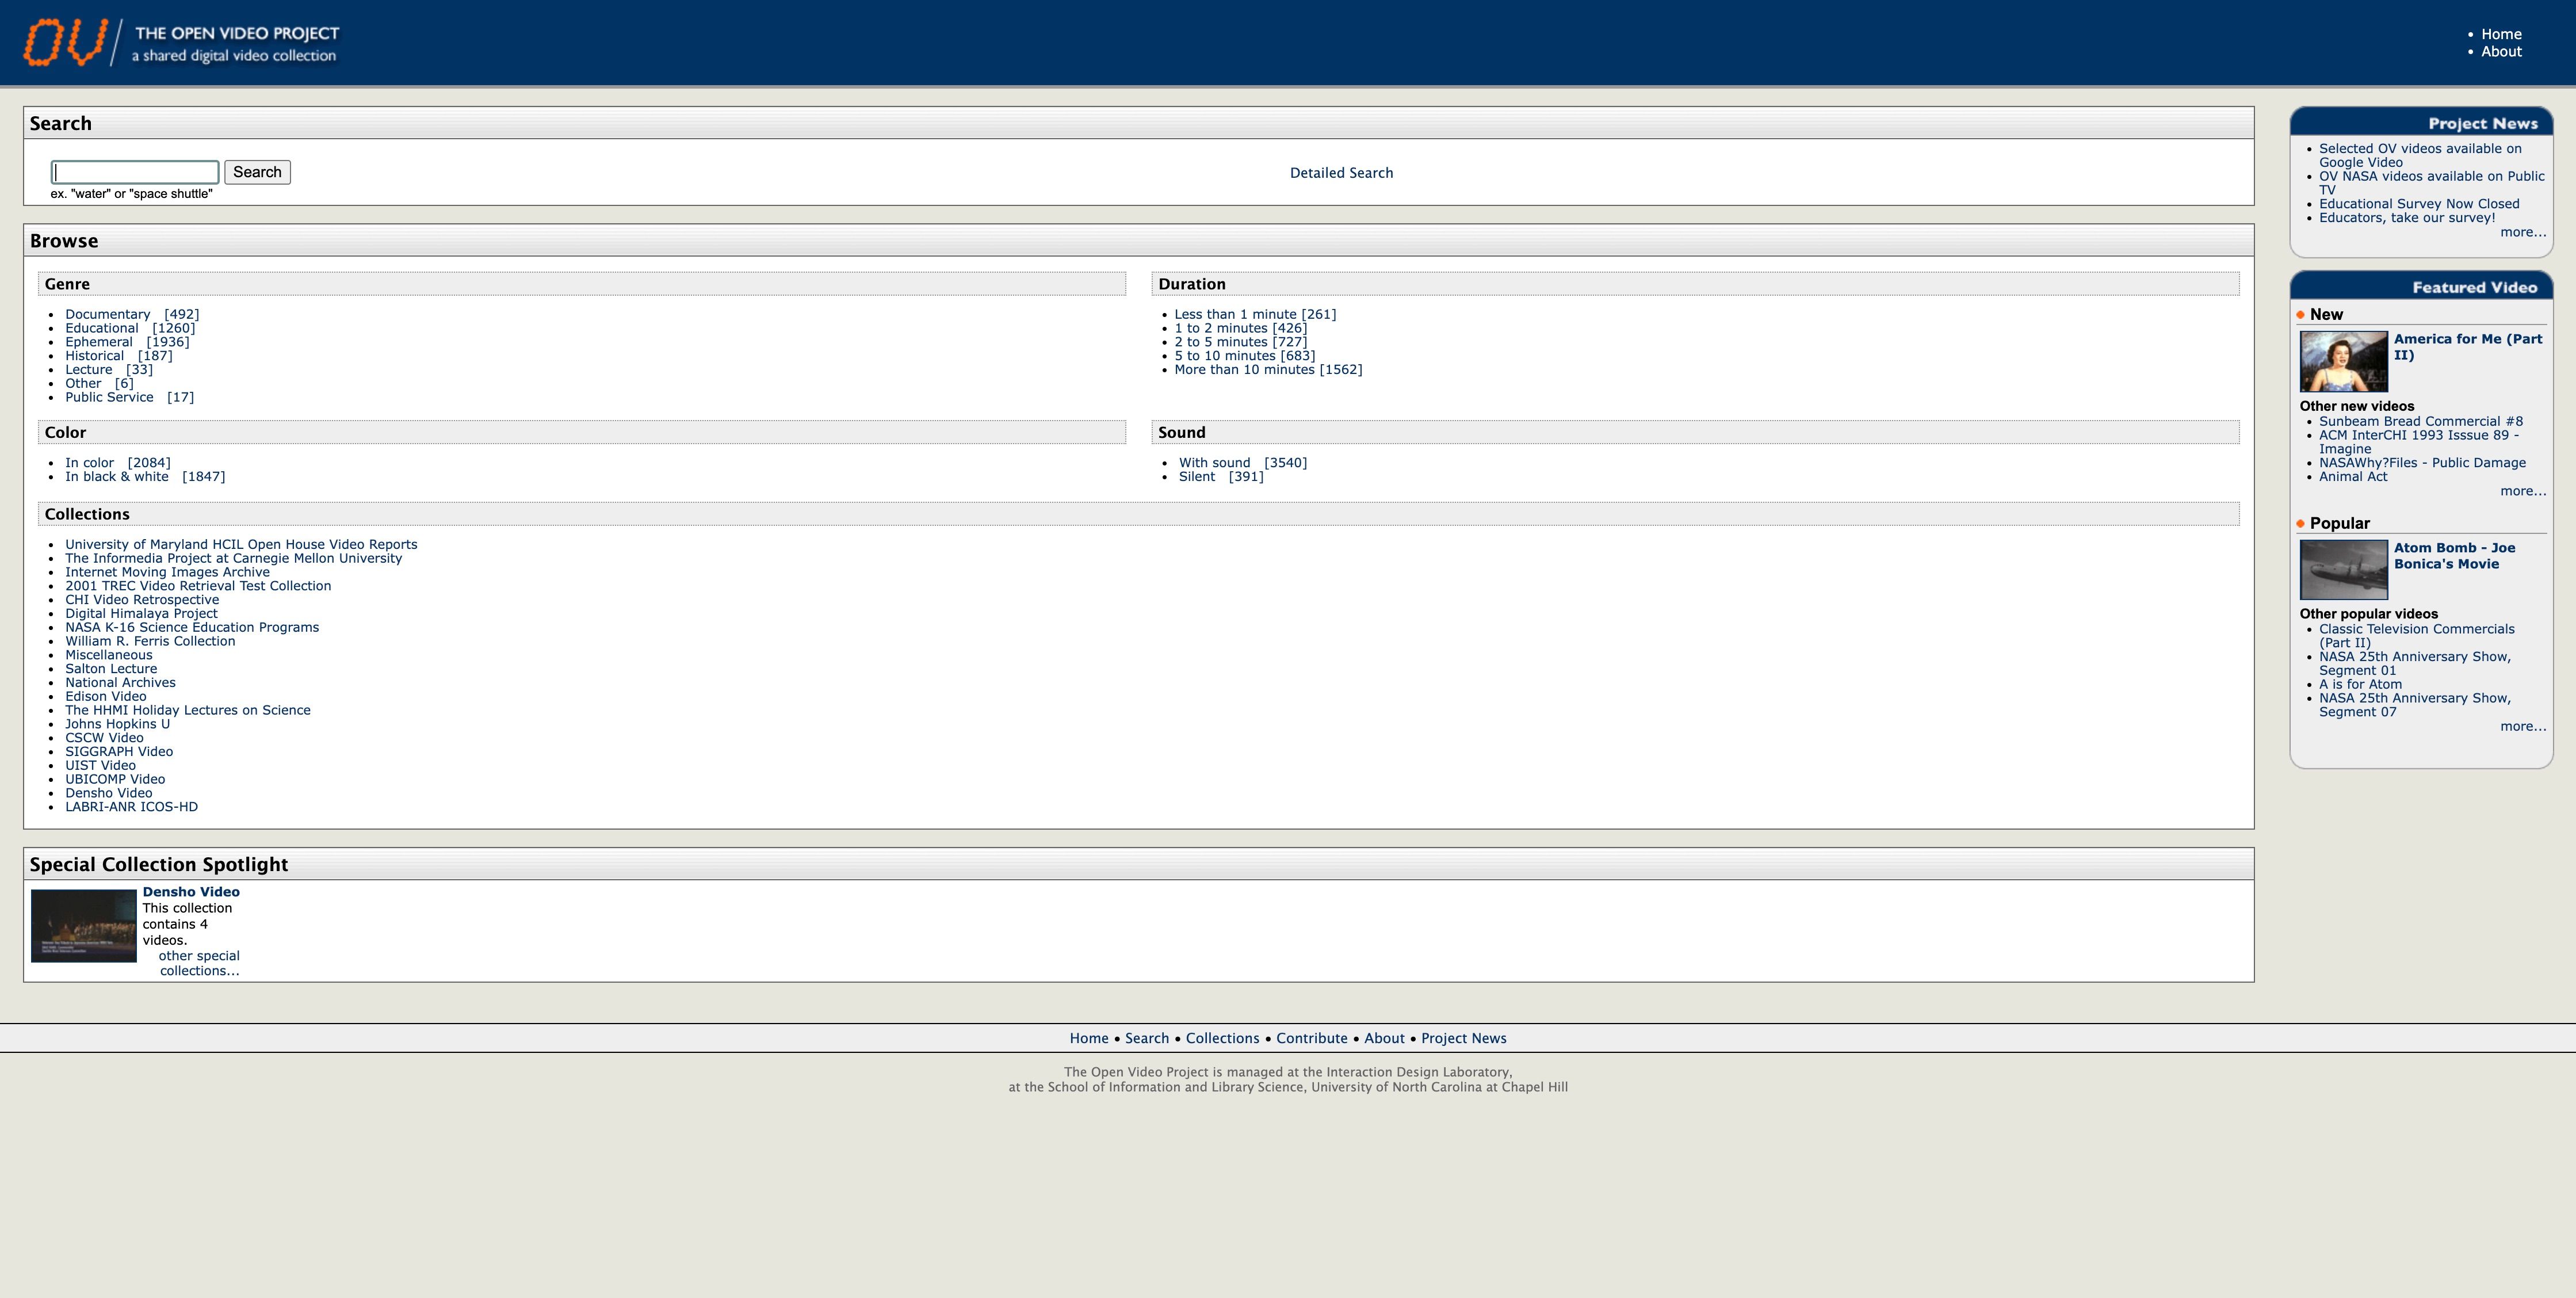Screen dimensions: 2576x1298
Task: Browse videos in black & white
Action: click(x=116, y=477)
